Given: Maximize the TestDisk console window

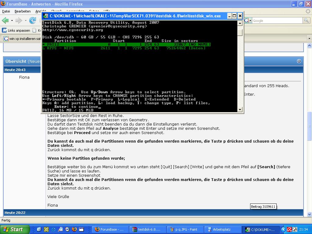Looking at the screenshot, I should pyautogui.click(x=235, y=16).
